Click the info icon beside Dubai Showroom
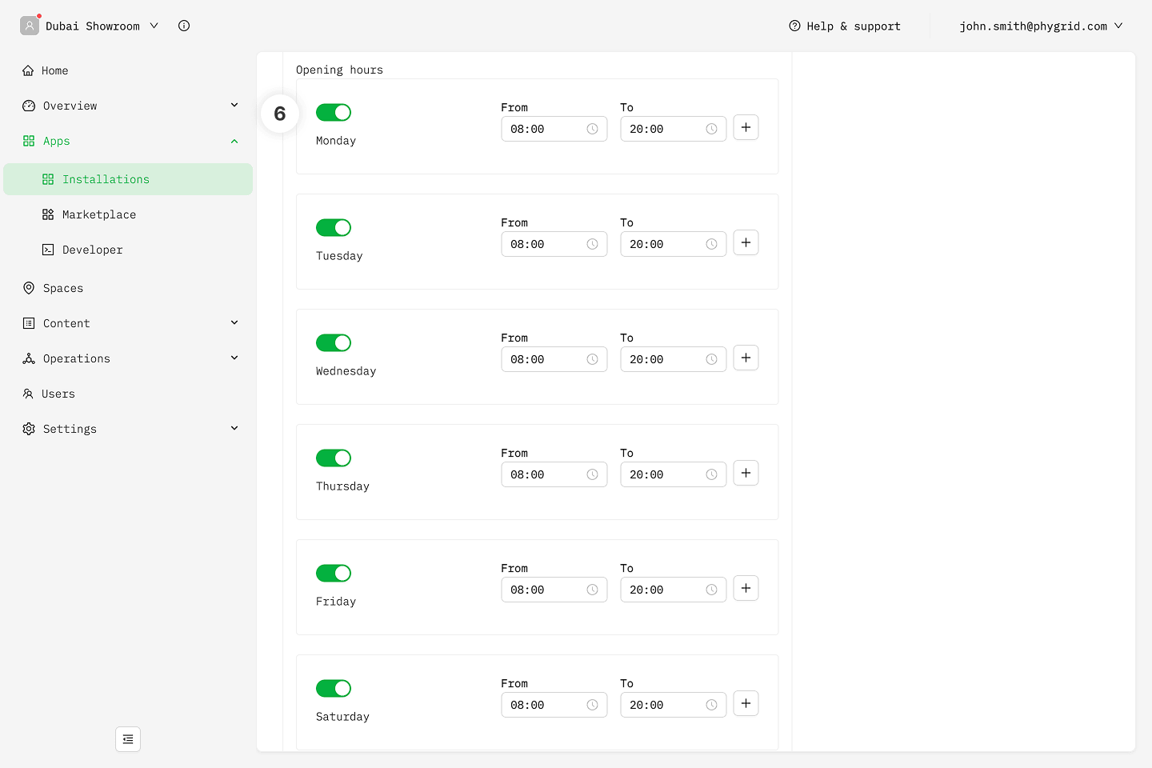This screenshot has width=1152, height=768. [184, 26]
